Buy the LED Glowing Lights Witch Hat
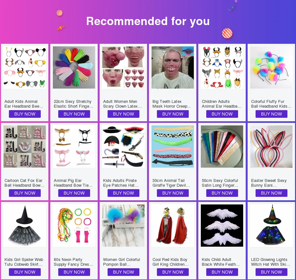Image resolution: width=296 pixels, height=280 pixels. [271, 272]
